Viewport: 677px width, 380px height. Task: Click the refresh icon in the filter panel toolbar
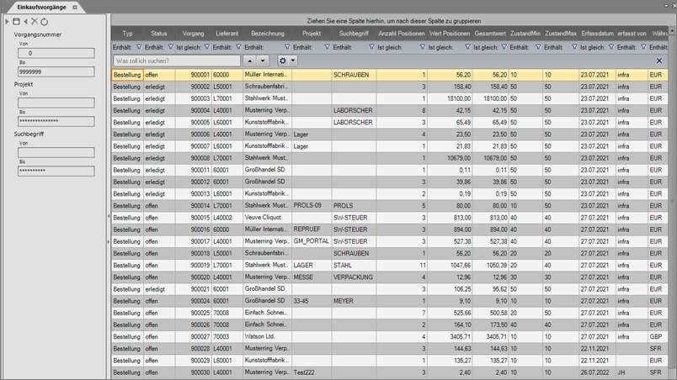pos(45,20)
